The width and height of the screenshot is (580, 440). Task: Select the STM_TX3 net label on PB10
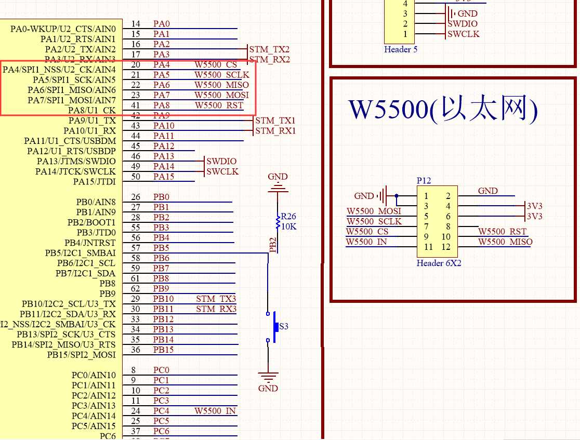coord(216,299)
